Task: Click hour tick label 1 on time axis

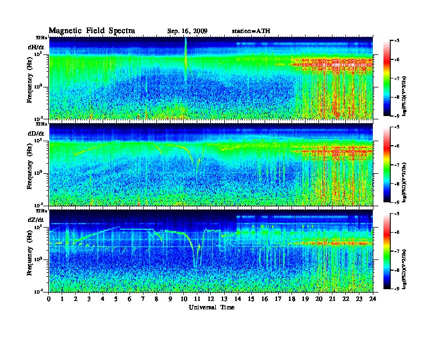Action: [x=62, y=299]
